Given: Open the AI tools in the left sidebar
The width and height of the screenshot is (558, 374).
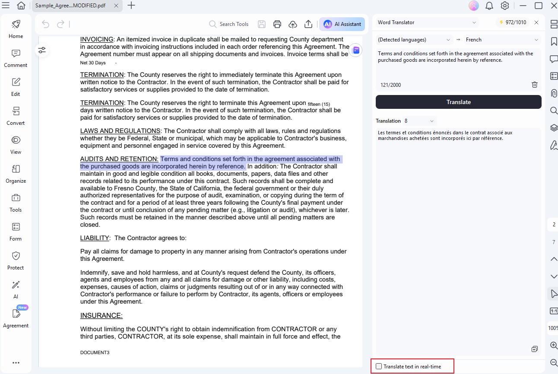Looking at the screenshot, I should coord(16,289).
